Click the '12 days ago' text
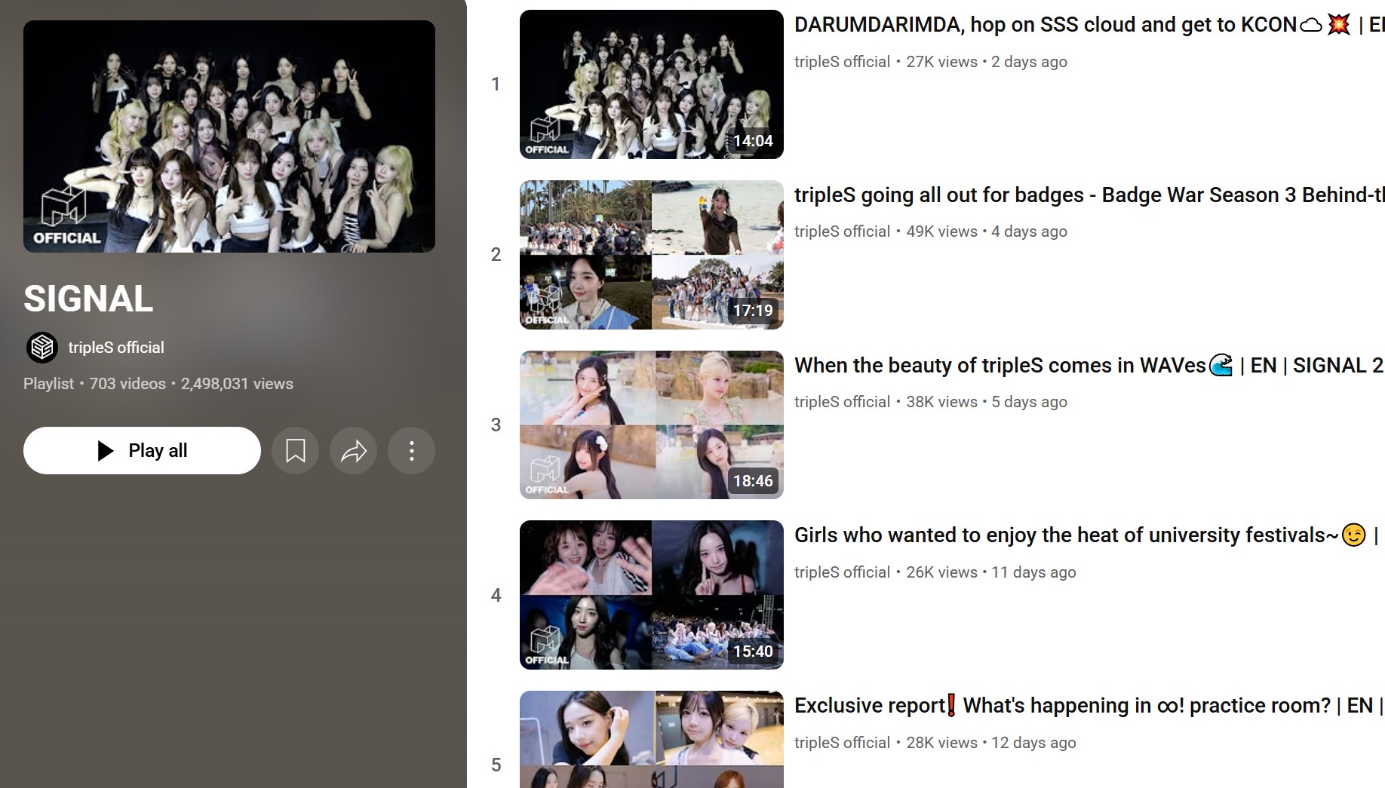1385x788 pixels. click(1033, 743)
